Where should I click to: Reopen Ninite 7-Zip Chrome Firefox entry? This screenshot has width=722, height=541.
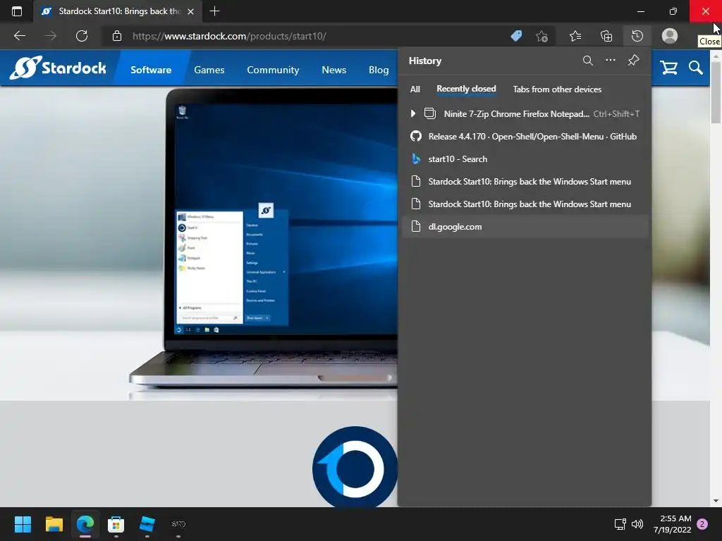pyautogui.click(x=525, y=113)
